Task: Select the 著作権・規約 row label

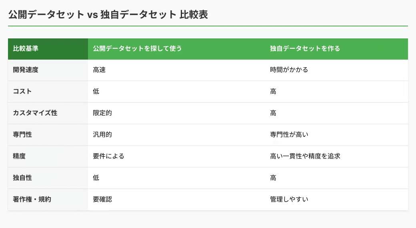Action: click(x=48, y=200)
